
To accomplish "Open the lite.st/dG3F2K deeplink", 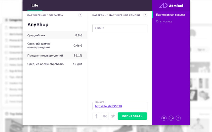I will (109, 106).
